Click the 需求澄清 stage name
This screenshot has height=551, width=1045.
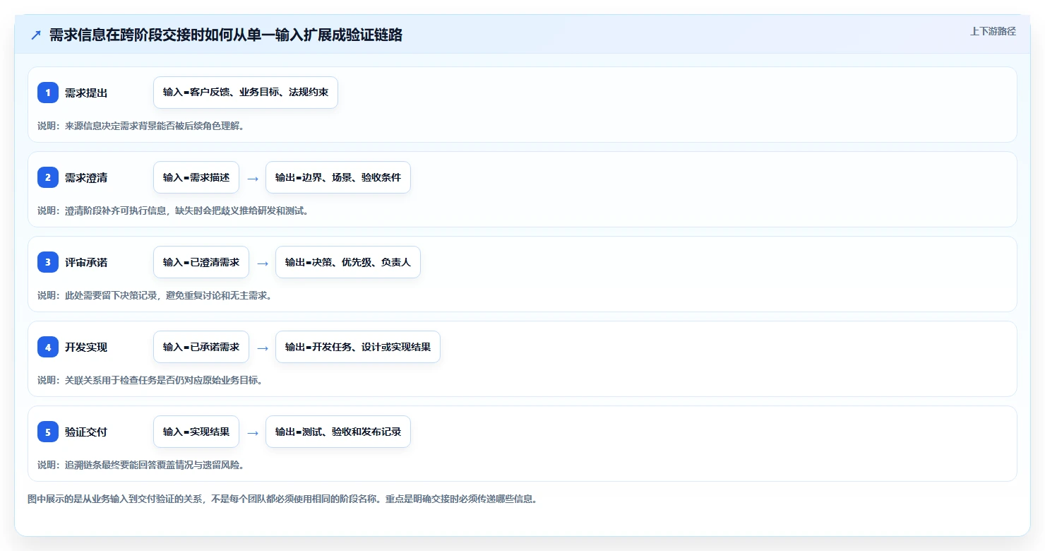pos(86,177)
